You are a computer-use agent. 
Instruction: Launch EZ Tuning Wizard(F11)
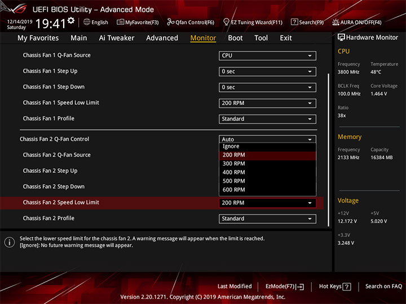click(253, 22)
